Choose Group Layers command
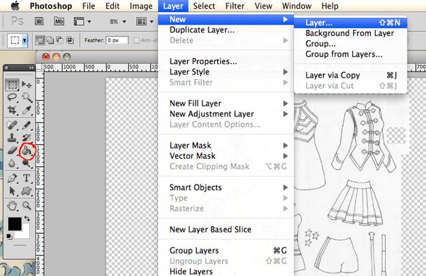 226,251
